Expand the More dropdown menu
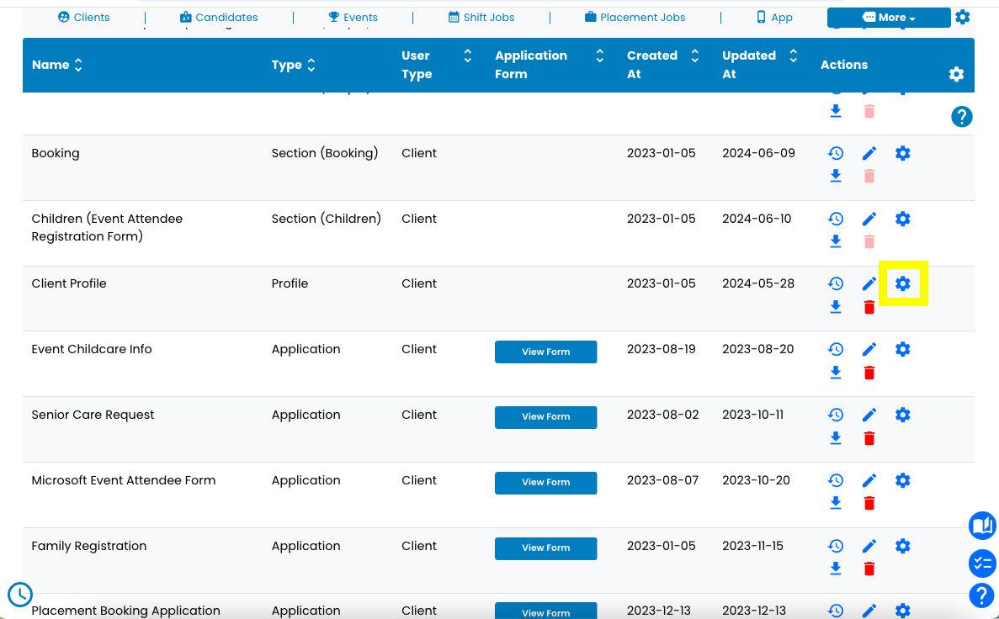Screen dimensions: 999x619 click(889, 18)
